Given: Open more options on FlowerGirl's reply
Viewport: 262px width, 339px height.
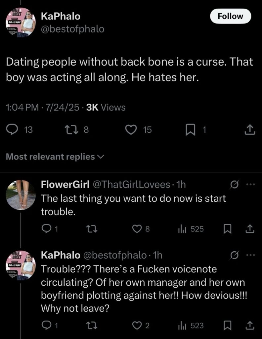Looking at the screenshot, I should (x=250, y=185).
